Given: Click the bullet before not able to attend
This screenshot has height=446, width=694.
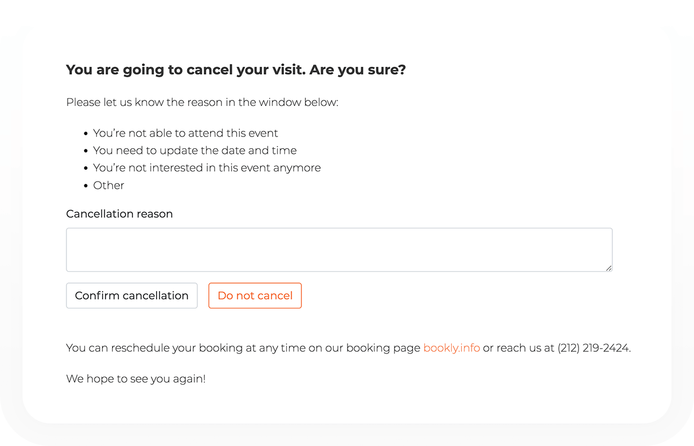Looking at the screenshot, I should coord(86,134).
